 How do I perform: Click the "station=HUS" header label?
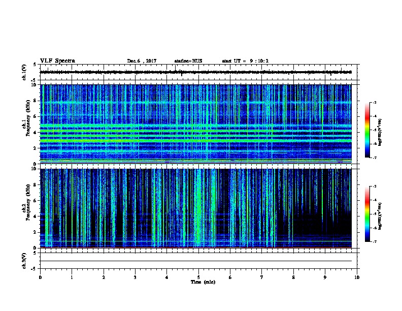(x=188, y=61)
